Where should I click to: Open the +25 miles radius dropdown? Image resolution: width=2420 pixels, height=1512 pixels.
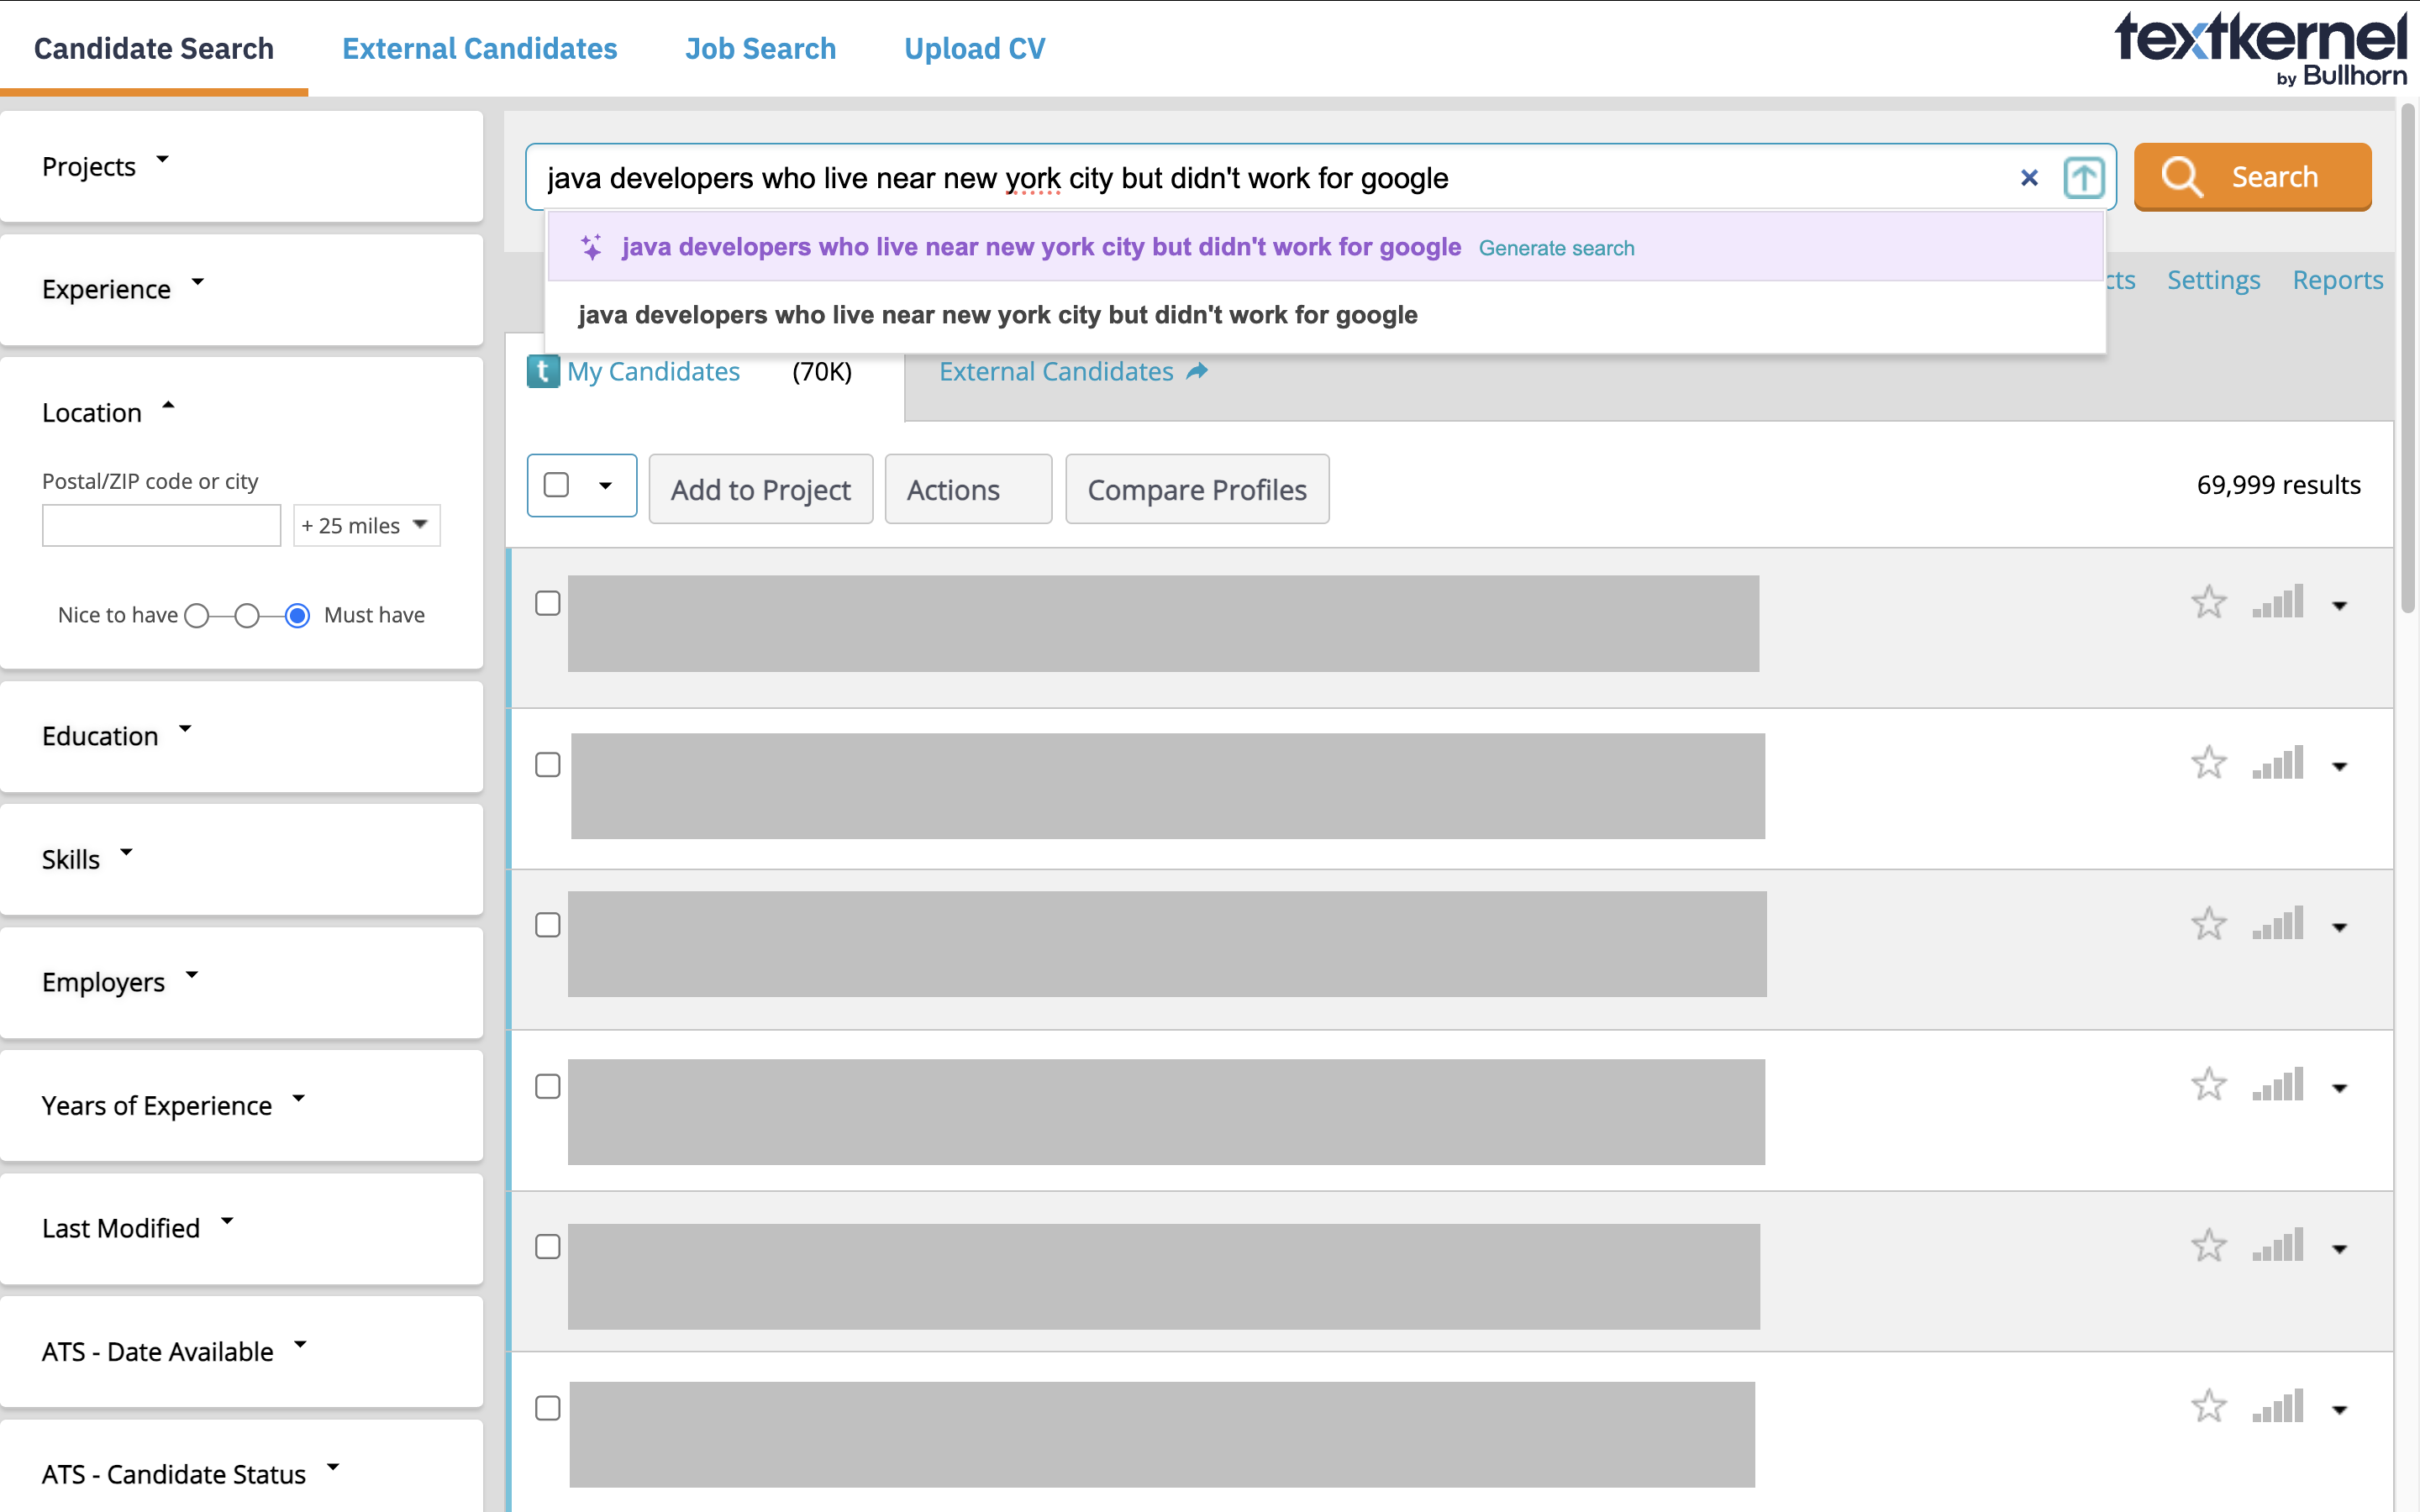point(366,525)
